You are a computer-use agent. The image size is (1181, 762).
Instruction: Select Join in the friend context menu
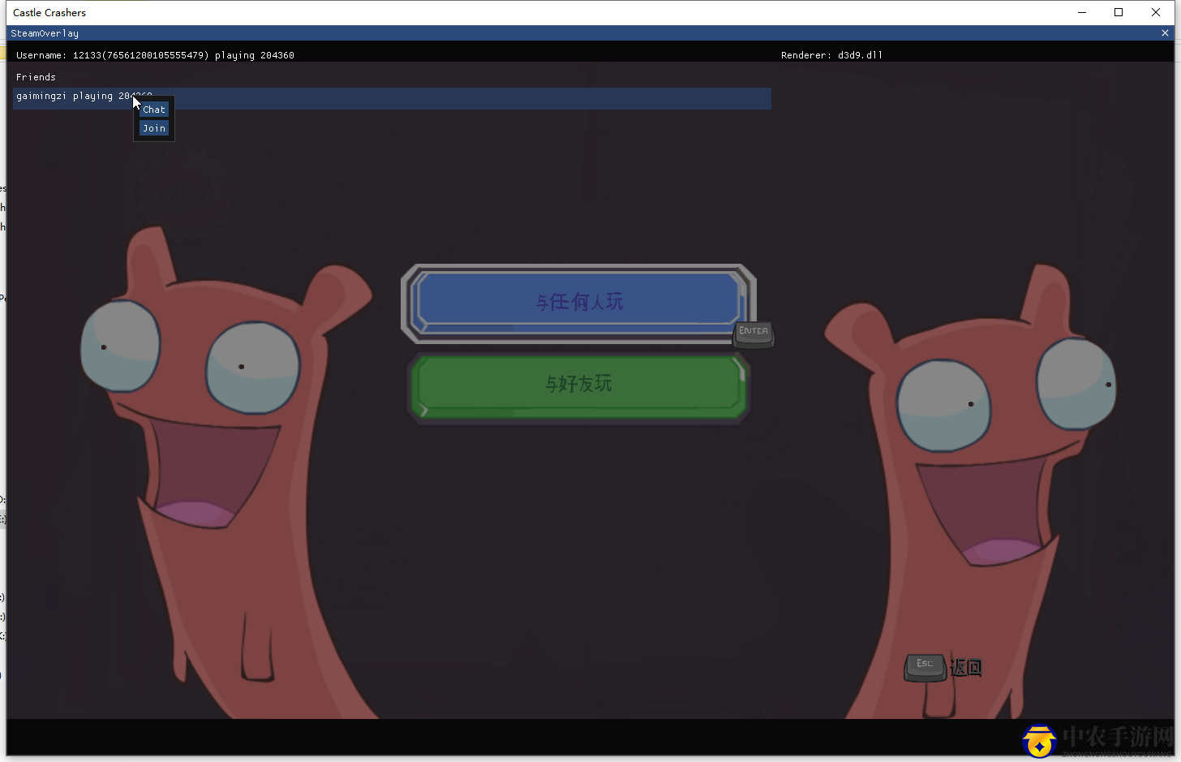154,128
